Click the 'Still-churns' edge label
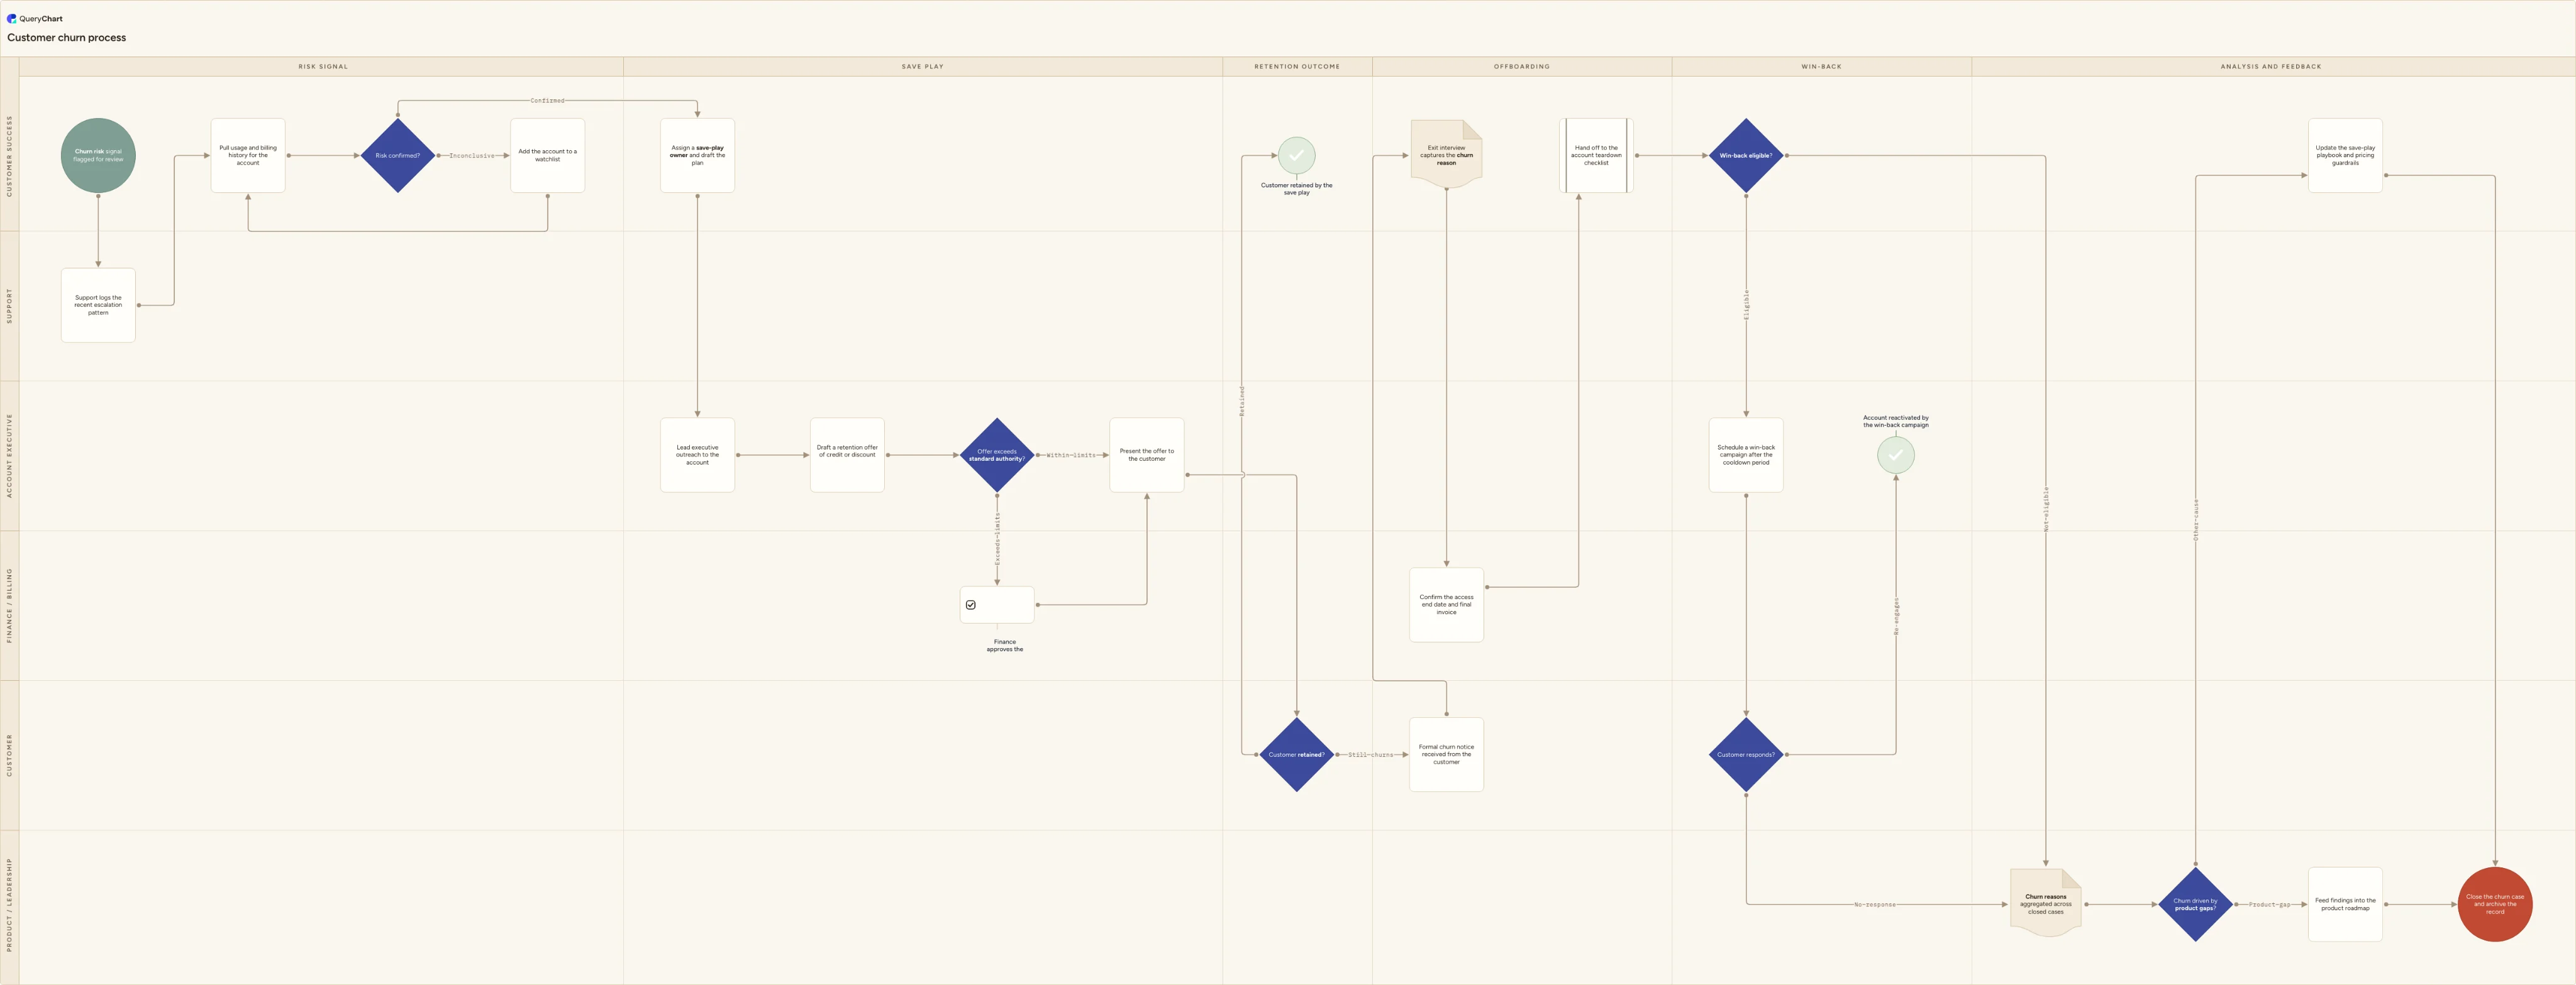The width and height of the screenshot is (2576, 985). pos(1370,755)
